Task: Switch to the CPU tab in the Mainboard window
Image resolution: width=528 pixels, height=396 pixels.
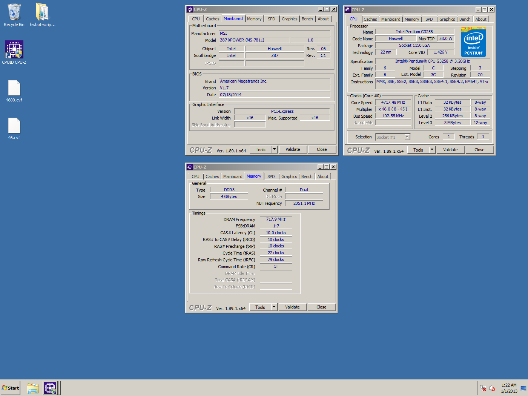Action: 196,19
